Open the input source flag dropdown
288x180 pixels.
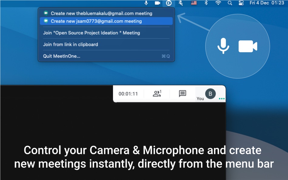[194, 3]
